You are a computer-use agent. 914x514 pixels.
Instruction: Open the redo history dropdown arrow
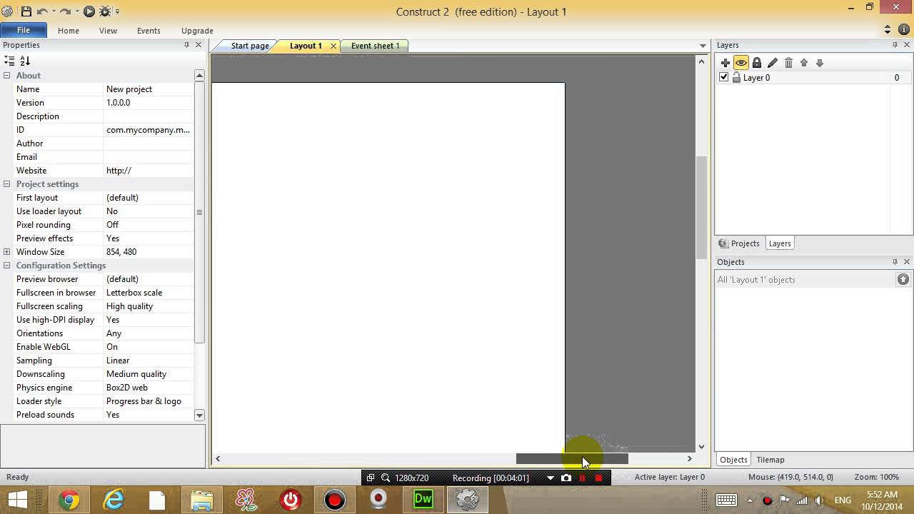click(x=77, y=11)
